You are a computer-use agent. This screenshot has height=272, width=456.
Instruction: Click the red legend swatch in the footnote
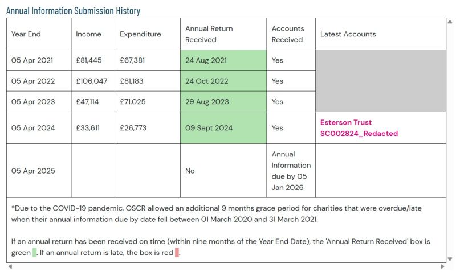(x=177, y=252)
